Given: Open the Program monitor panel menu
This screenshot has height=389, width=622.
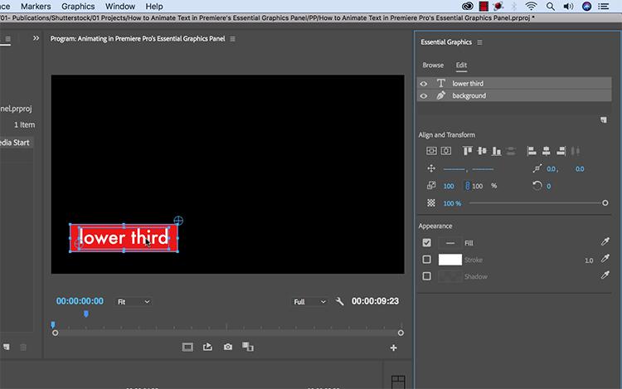Looking at the screenshot, I should pos(232,39).
